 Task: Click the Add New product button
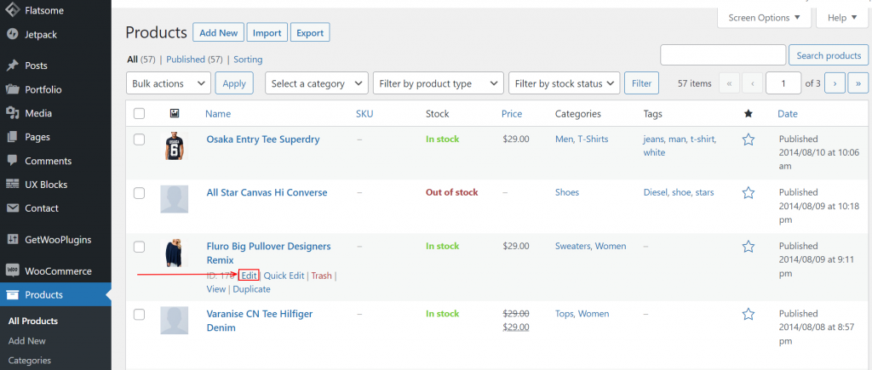click(x=219, y=33)
